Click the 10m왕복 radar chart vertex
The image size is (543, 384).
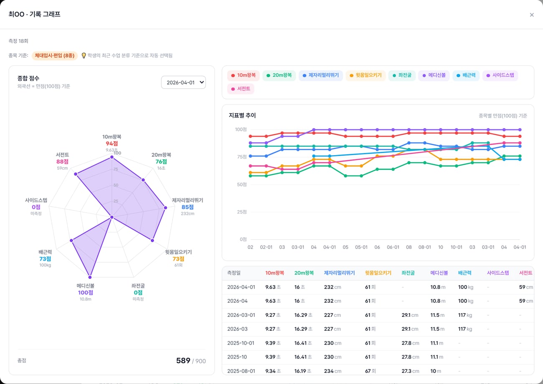click(112, 157)
